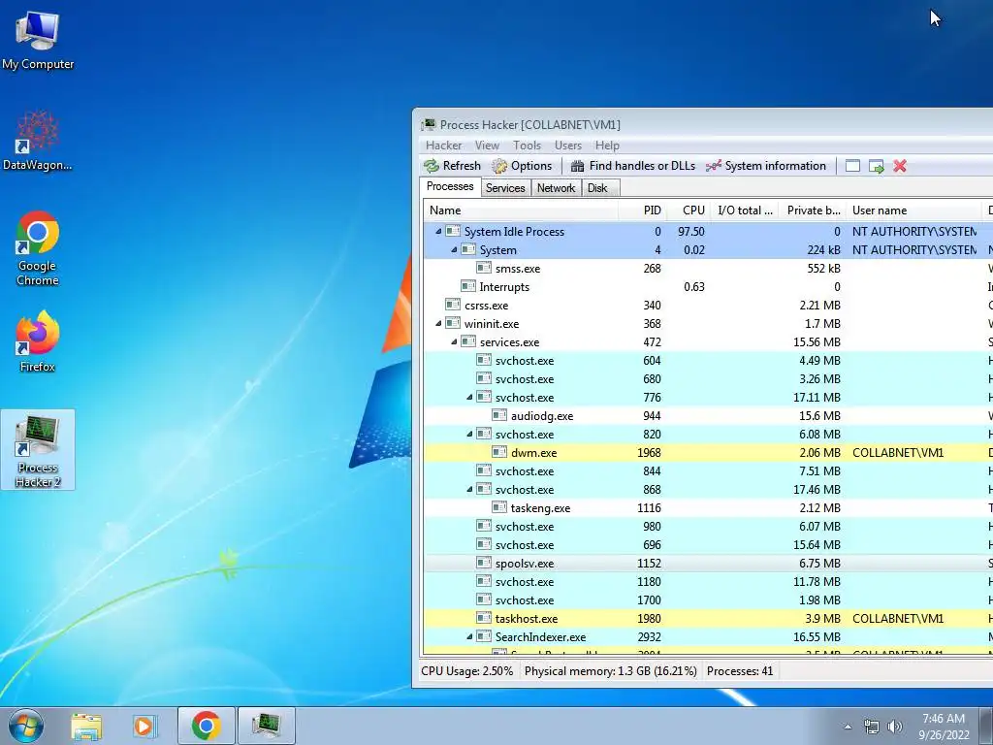The image size is (993, 745).
Task: Show hidden system tray icons
Action: click(848, 727)
